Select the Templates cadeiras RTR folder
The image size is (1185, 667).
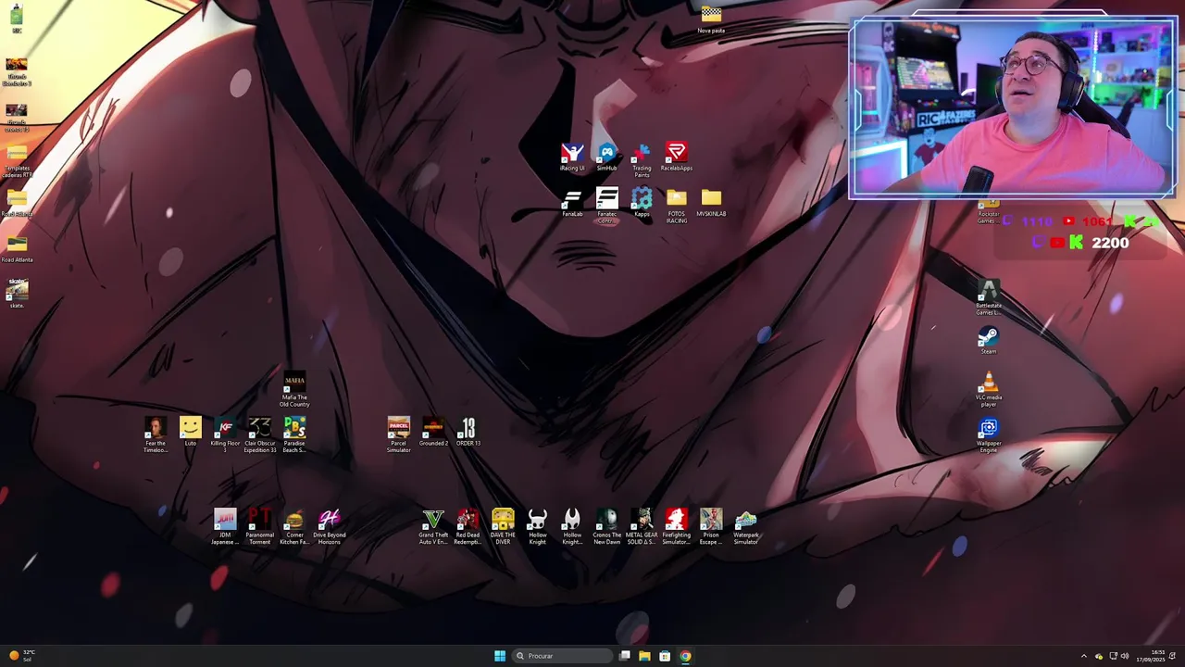click(17, 160)
